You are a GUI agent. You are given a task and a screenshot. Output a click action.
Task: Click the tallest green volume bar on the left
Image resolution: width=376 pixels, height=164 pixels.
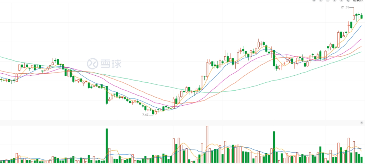click(x=107, y=145)
